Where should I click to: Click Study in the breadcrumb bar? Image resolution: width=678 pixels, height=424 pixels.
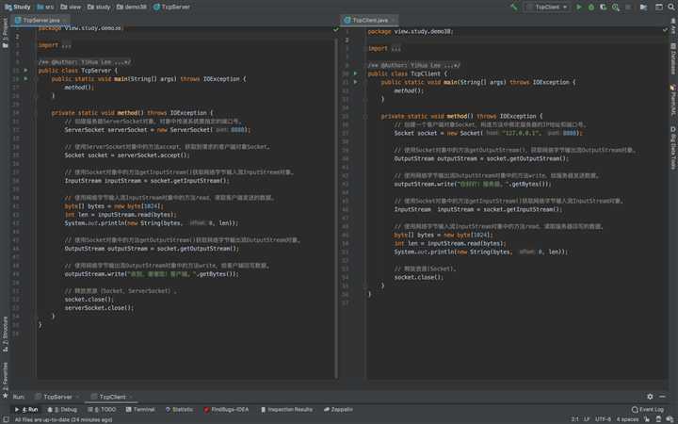coord(17,7)
